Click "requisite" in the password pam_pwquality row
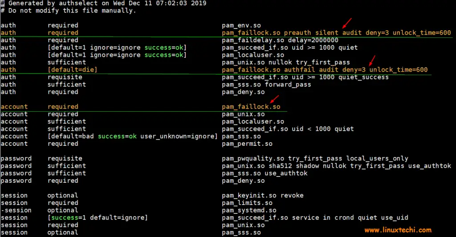The width and height of the screenshot is (456, 237). (x=65, y=159)
